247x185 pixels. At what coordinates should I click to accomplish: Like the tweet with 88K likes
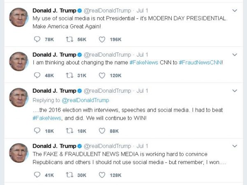pyautogui.click(x=102, y=130)
